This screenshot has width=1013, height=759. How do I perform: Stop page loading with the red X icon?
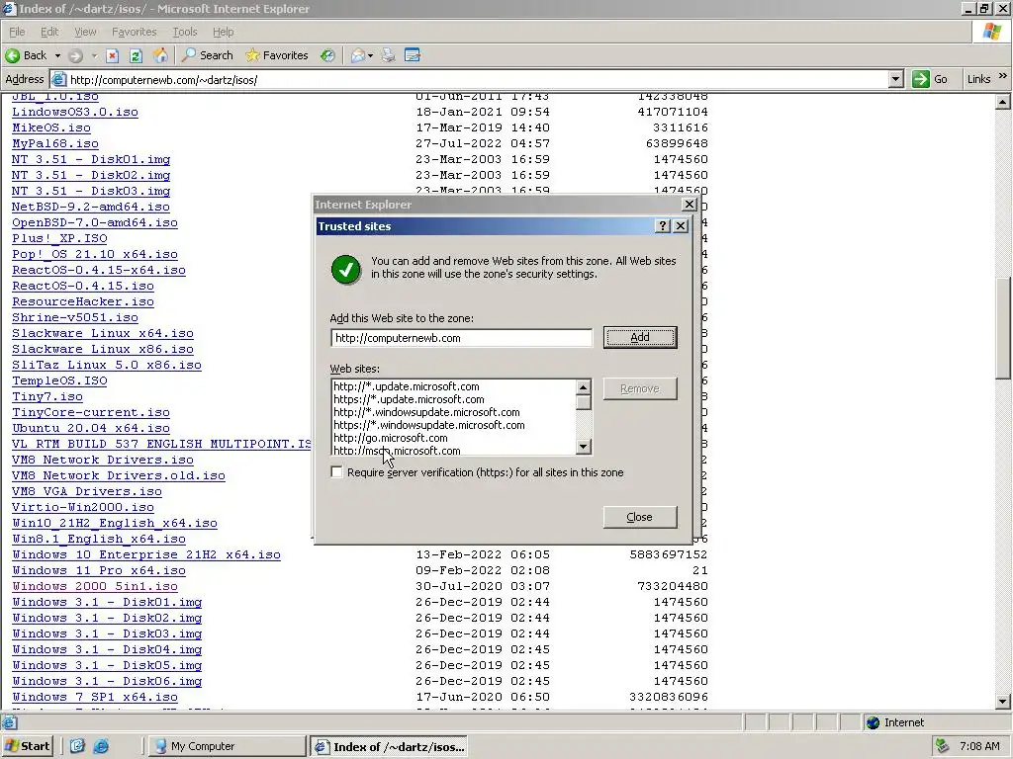tap(113, 55)
